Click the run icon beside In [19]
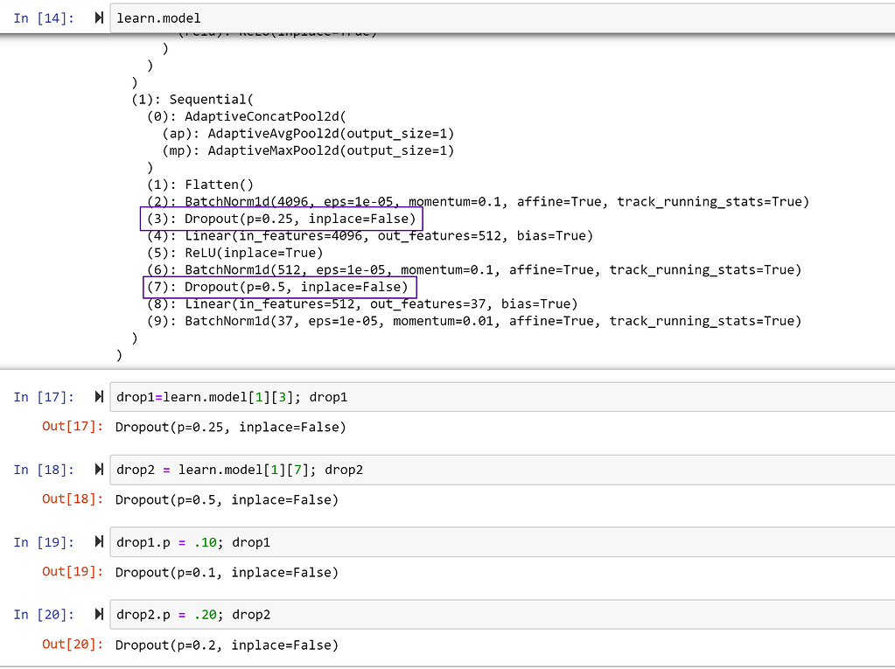895x669 pixels. [x=98, y=541]
